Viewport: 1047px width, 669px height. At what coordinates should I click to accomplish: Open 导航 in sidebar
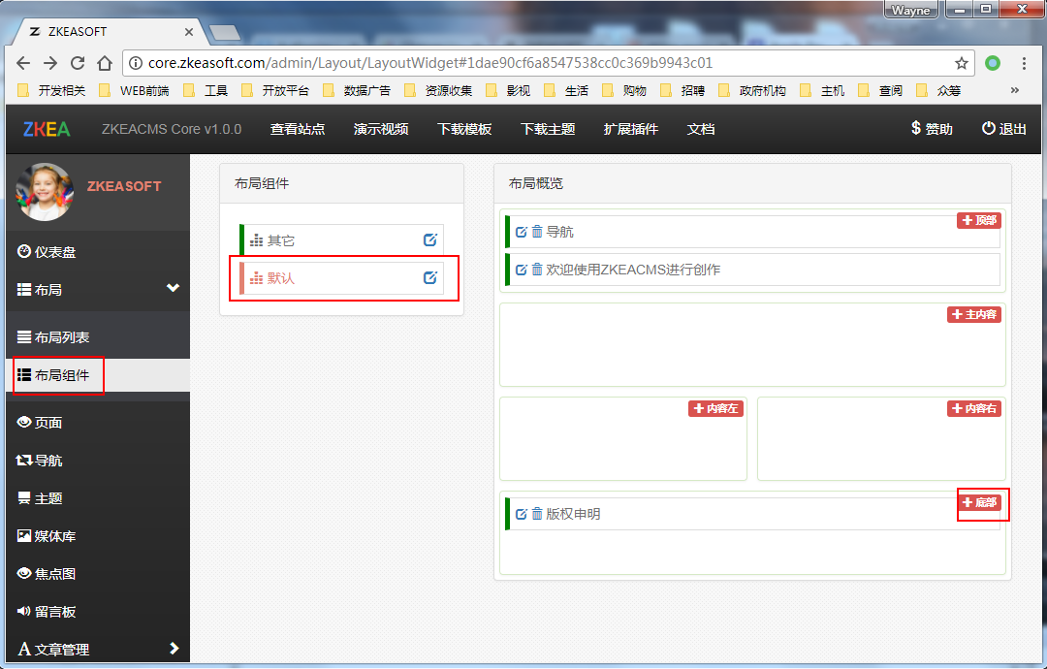click(98, 460)
